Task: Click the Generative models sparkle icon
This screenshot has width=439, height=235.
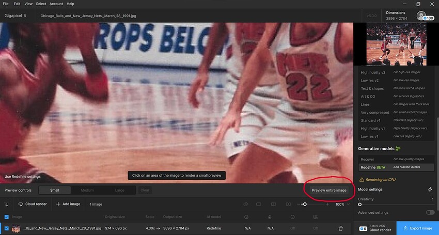Action: (398, 148)
